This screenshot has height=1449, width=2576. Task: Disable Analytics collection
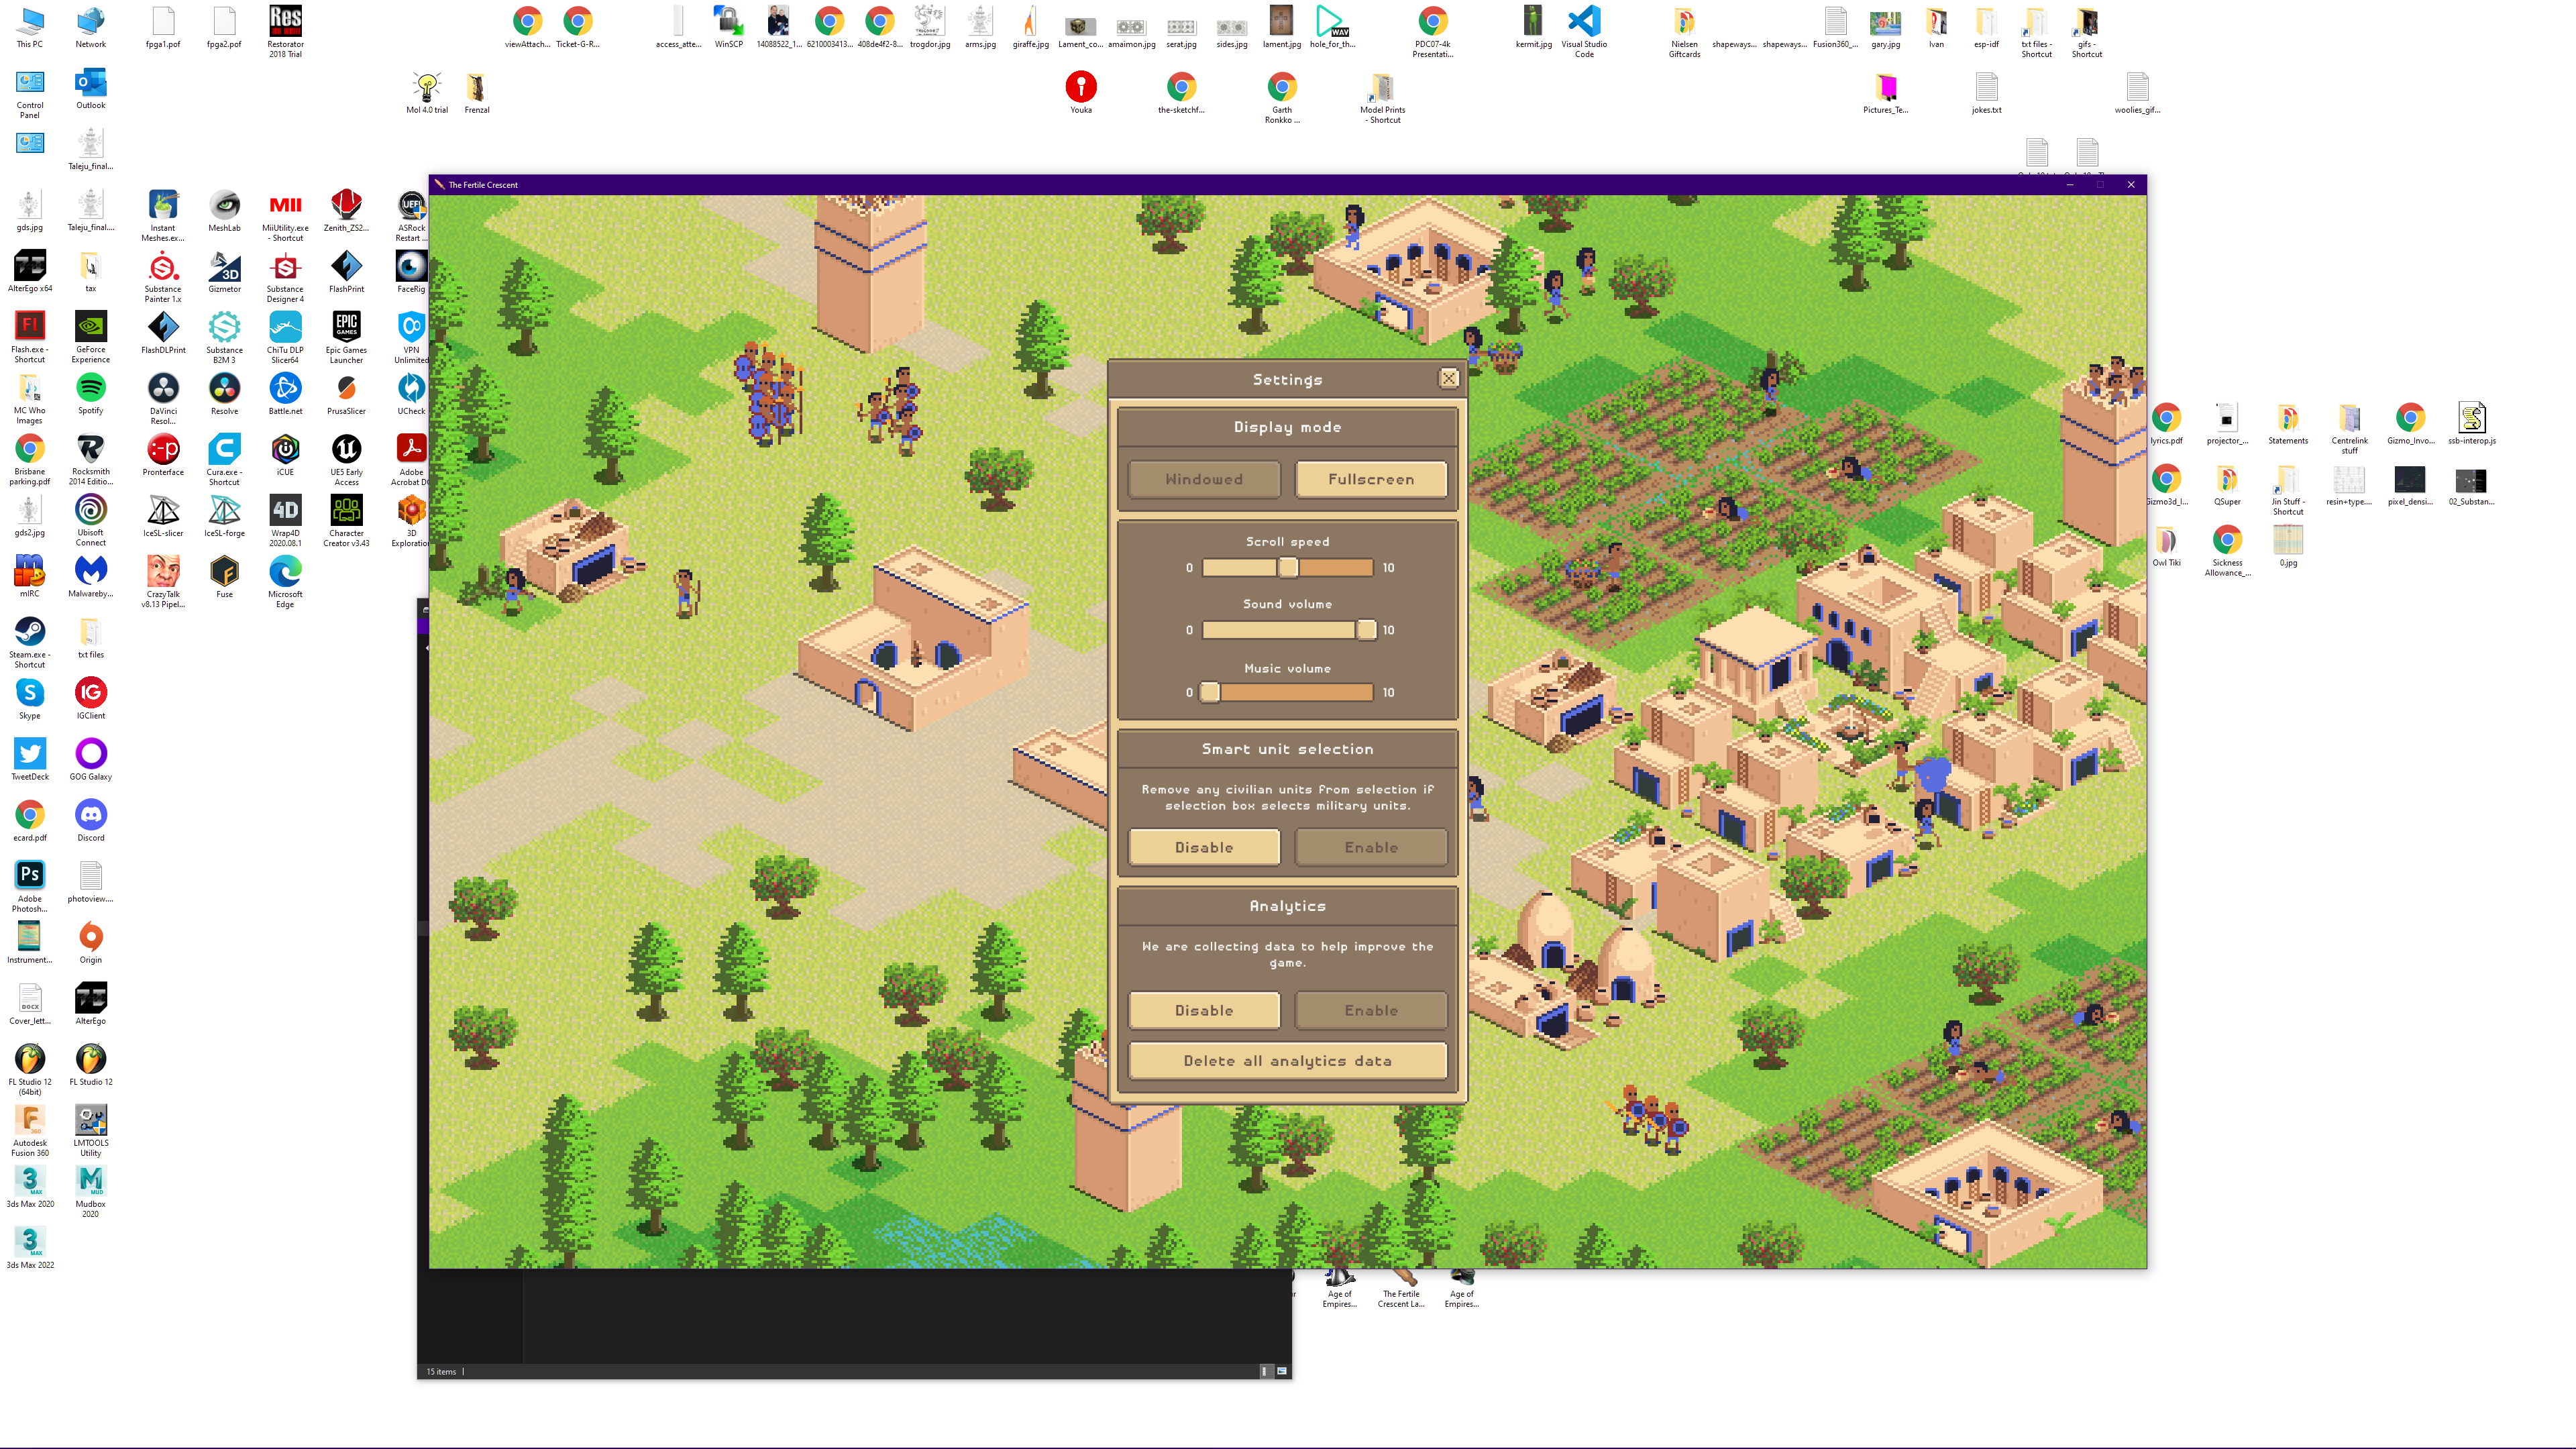coord(1204,1010)
